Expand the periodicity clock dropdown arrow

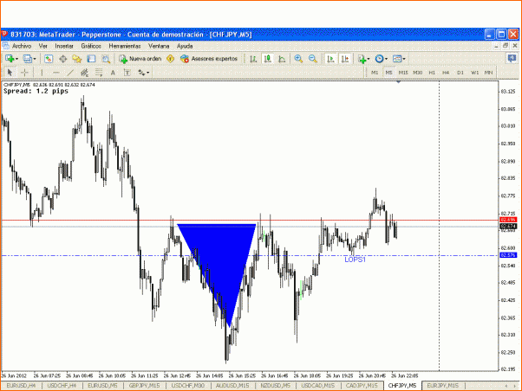click(x=386, y=59)
